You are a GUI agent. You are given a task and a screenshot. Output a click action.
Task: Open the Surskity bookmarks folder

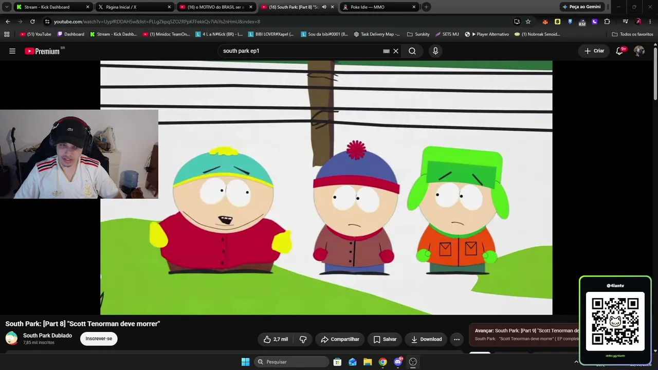pos(418,34)
